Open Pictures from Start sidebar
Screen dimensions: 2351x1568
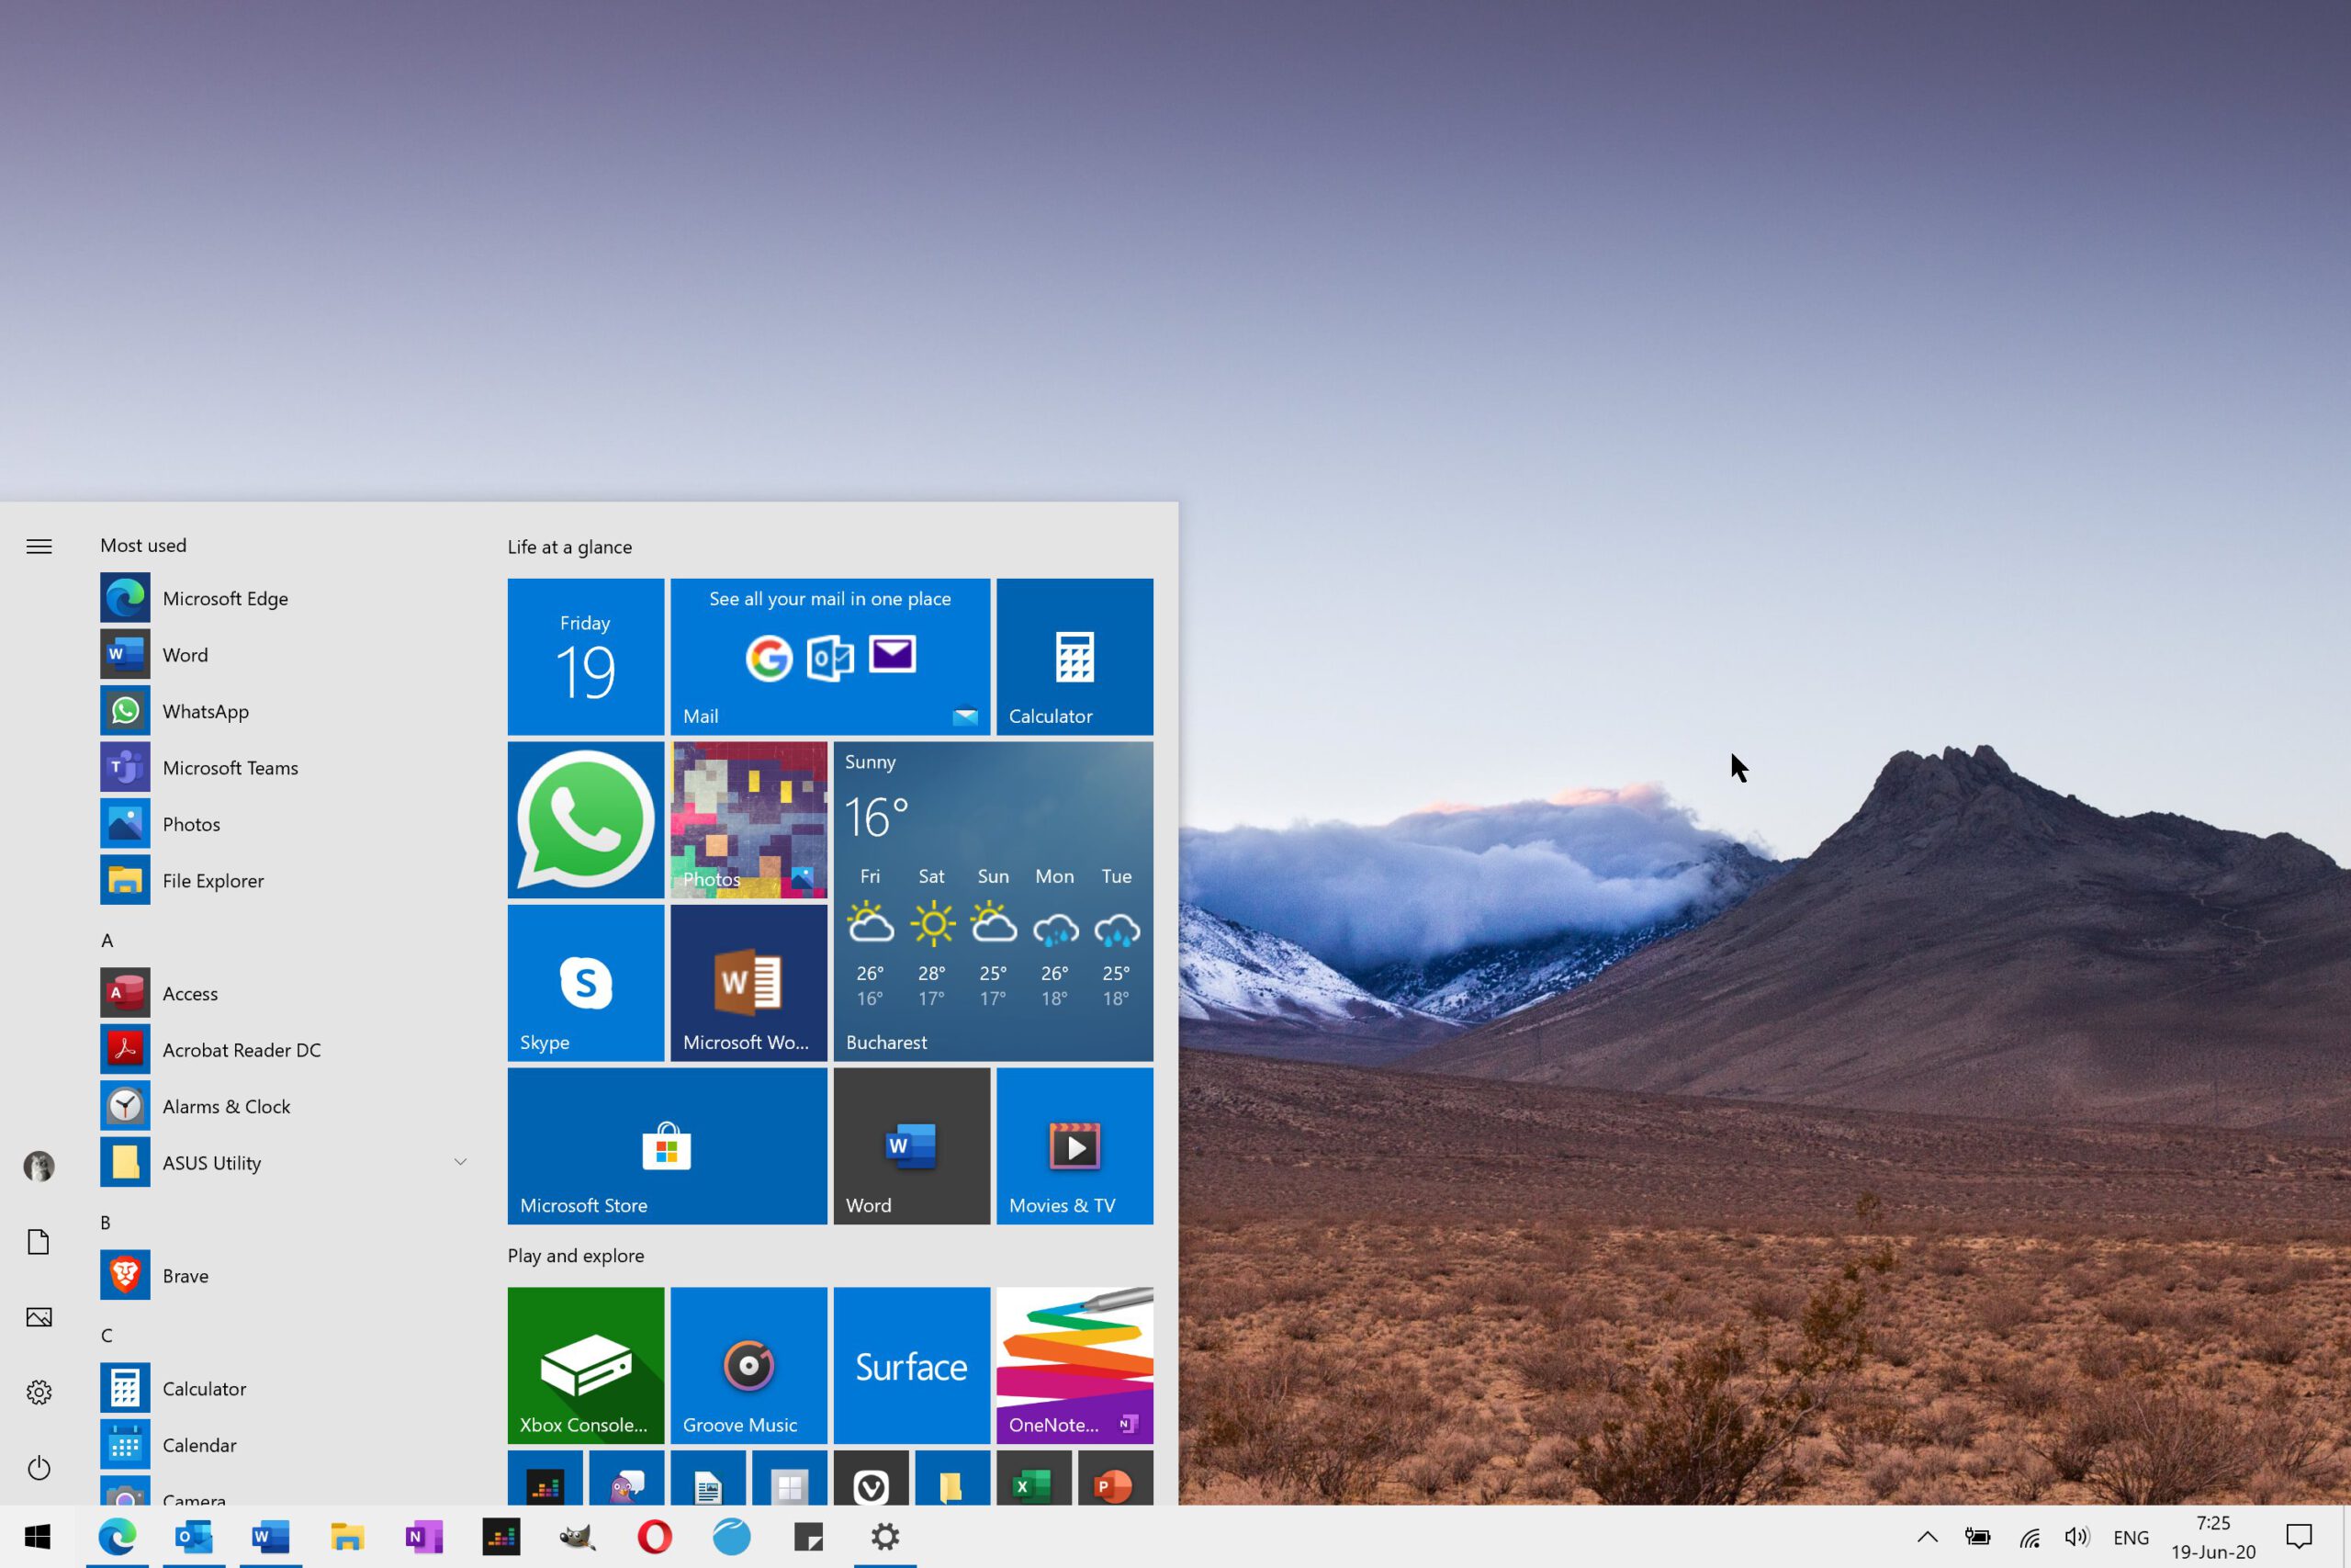[x=39, y=1317]
